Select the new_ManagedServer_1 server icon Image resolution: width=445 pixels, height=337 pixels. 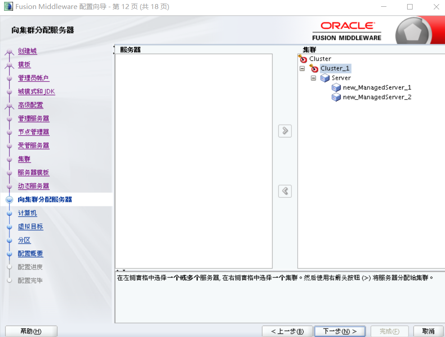[336, 87]
